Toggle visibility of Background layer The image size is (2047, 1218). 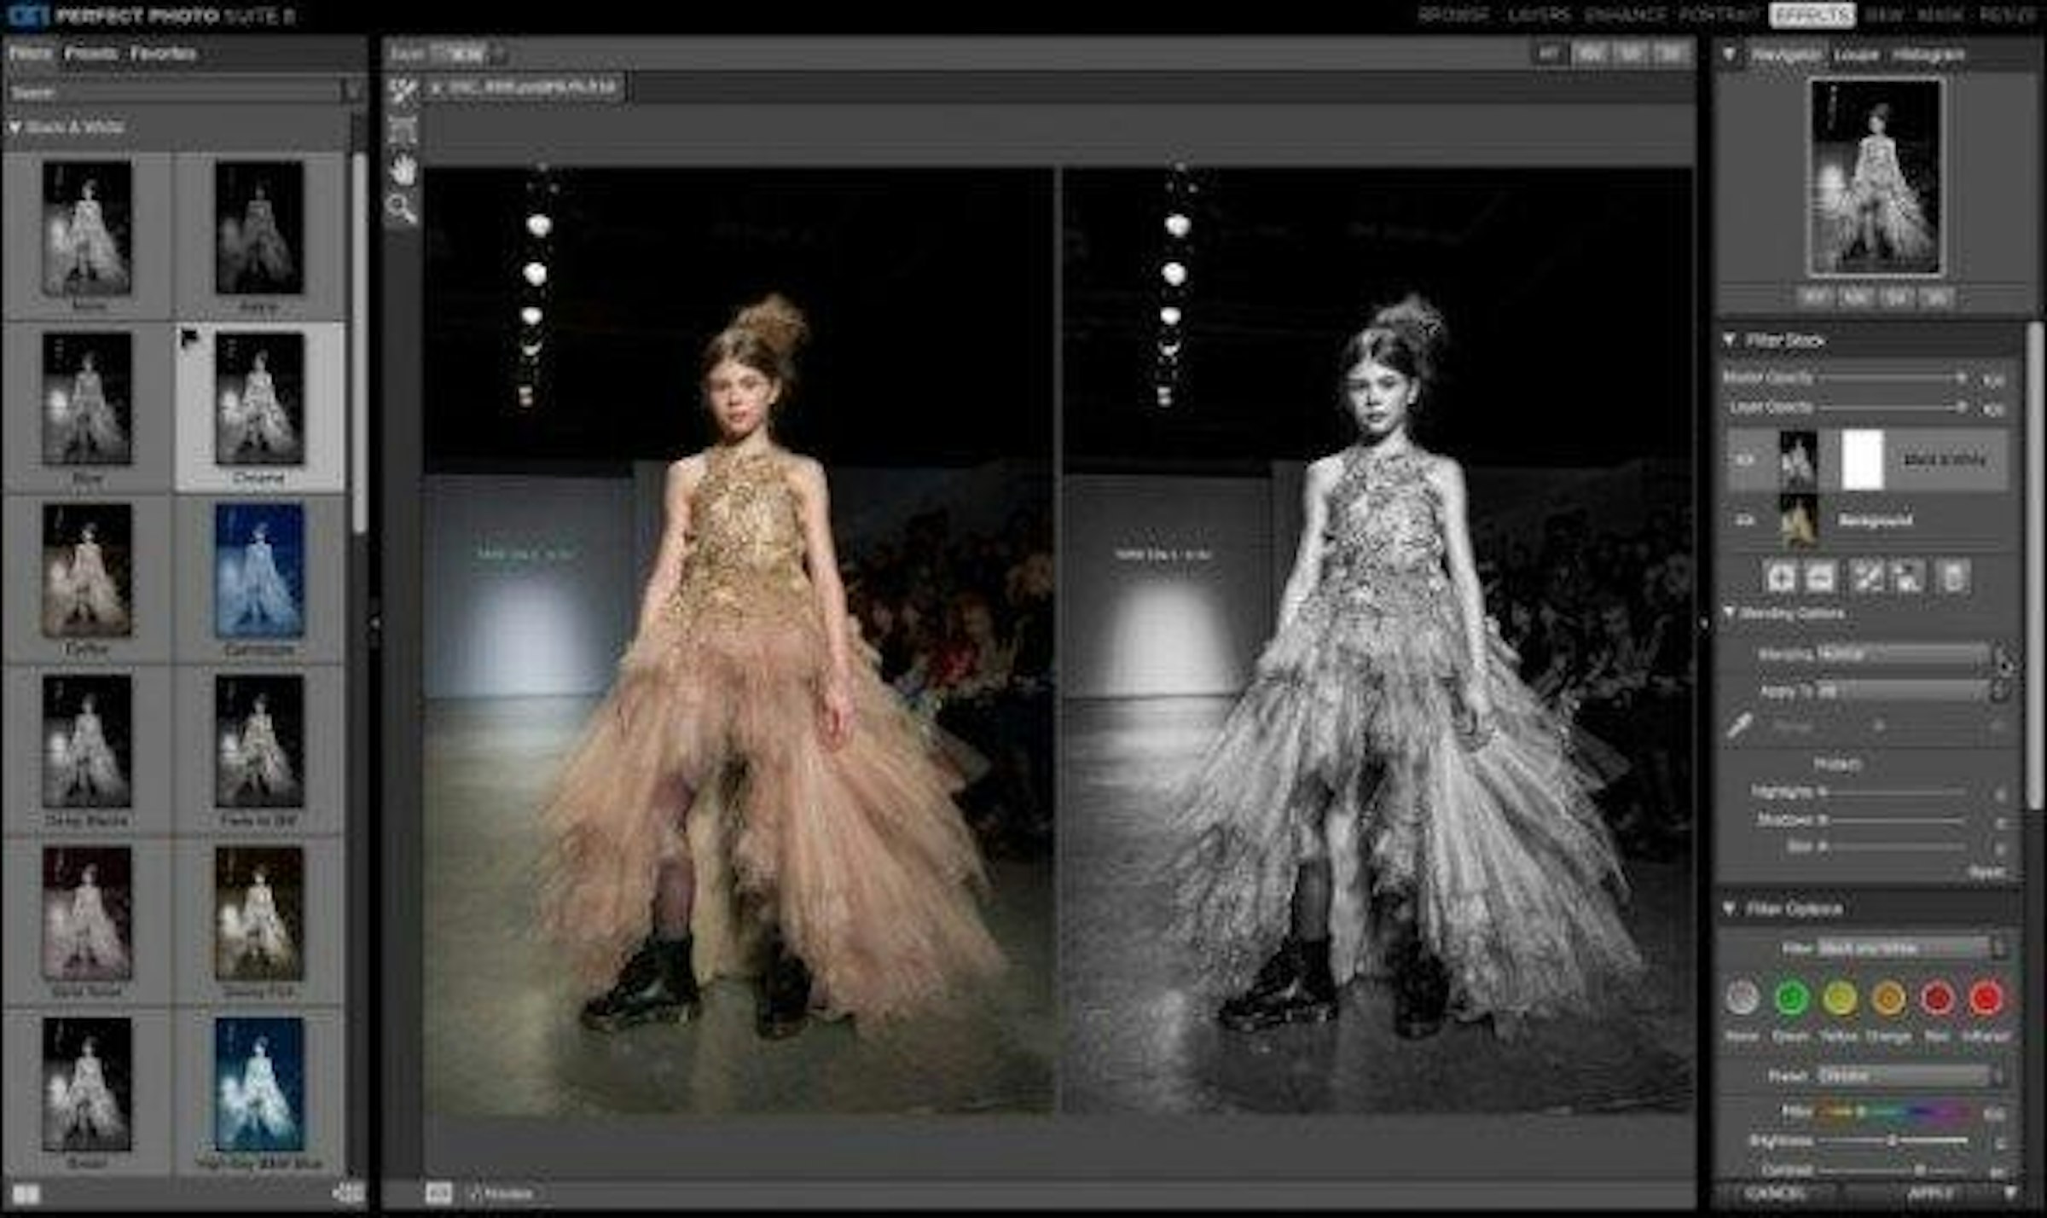[x=1745, y=519]
